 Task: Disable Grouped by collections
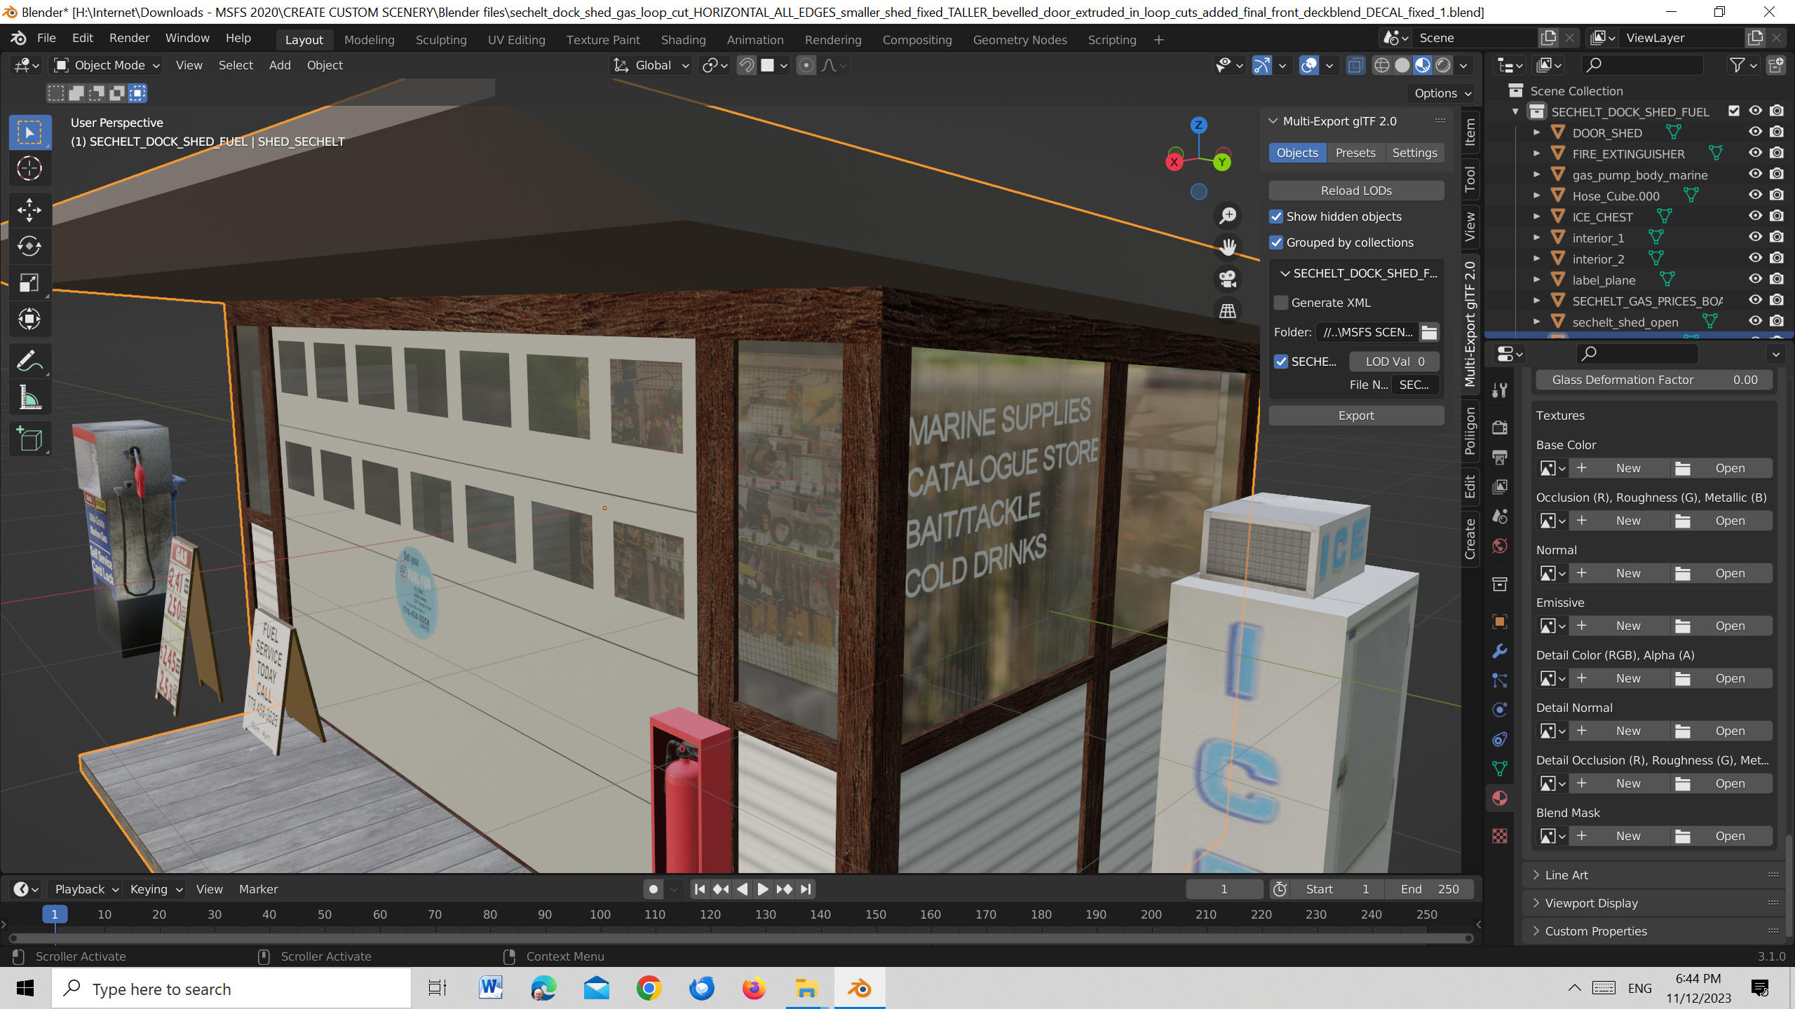coord(1276,242)
